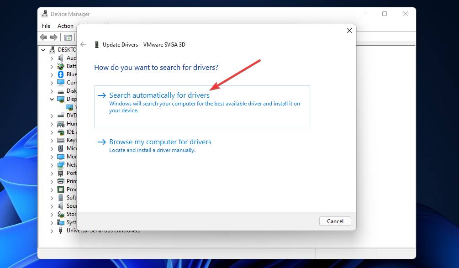Click the Keyboards icon
The width and height of the screenshot is (459, 268).
(61, 140)
